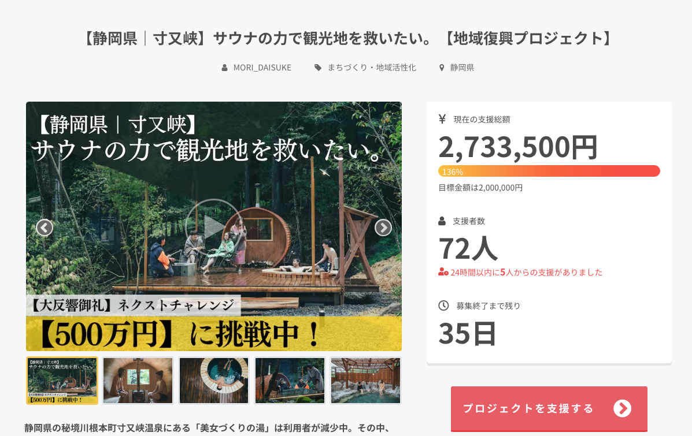Select sauna interior thumbnail with two people
This screenshot has width=692, height=436.
138,381
